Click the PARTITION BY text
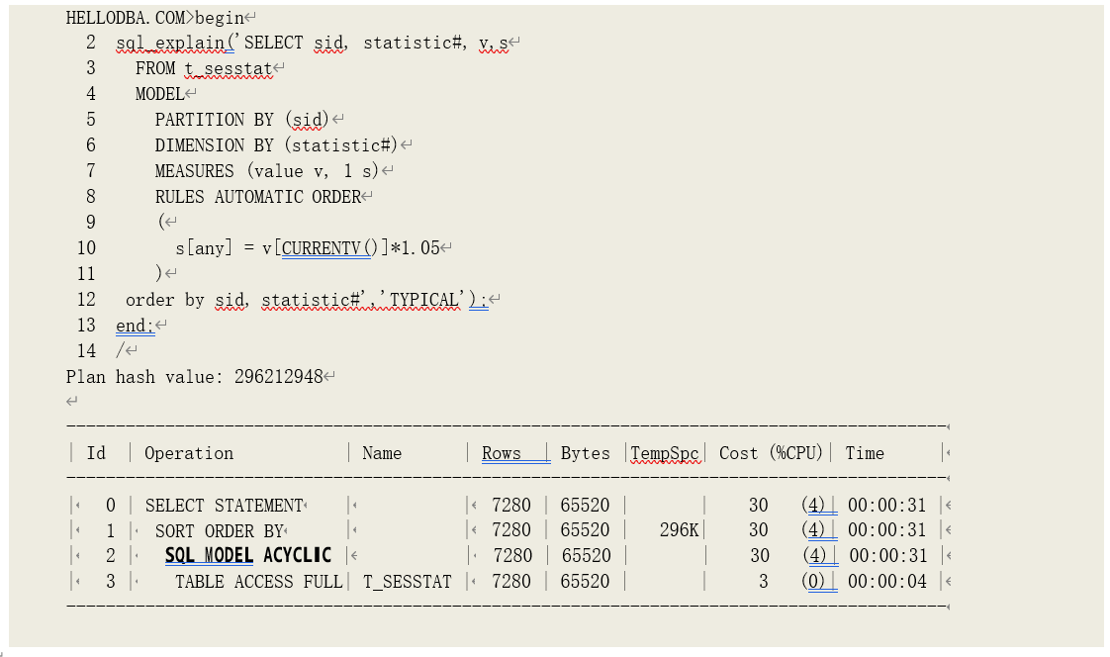This screenshot has width=1110, height=657. coord(214,120)
